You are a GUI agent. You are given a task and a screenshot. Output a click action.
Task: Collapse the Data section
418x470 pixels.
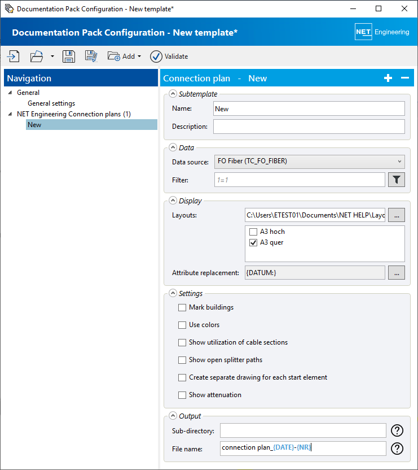[x=173, y=147]
